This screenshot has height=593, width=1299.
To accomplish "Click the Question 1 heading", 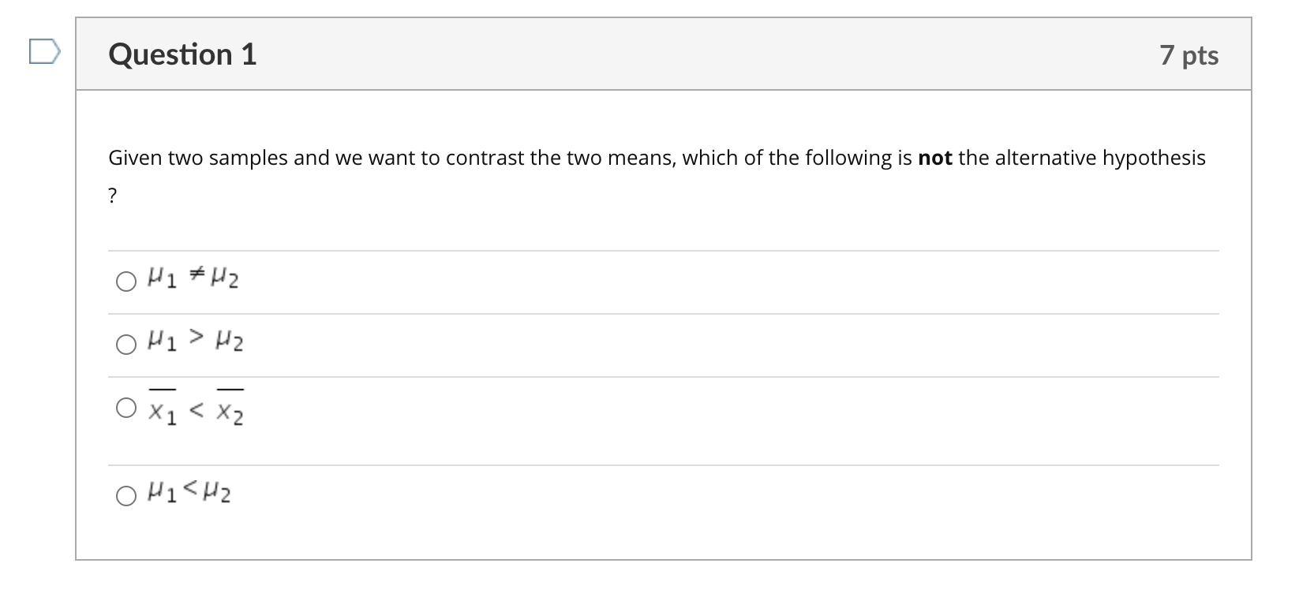I will 182,54.
